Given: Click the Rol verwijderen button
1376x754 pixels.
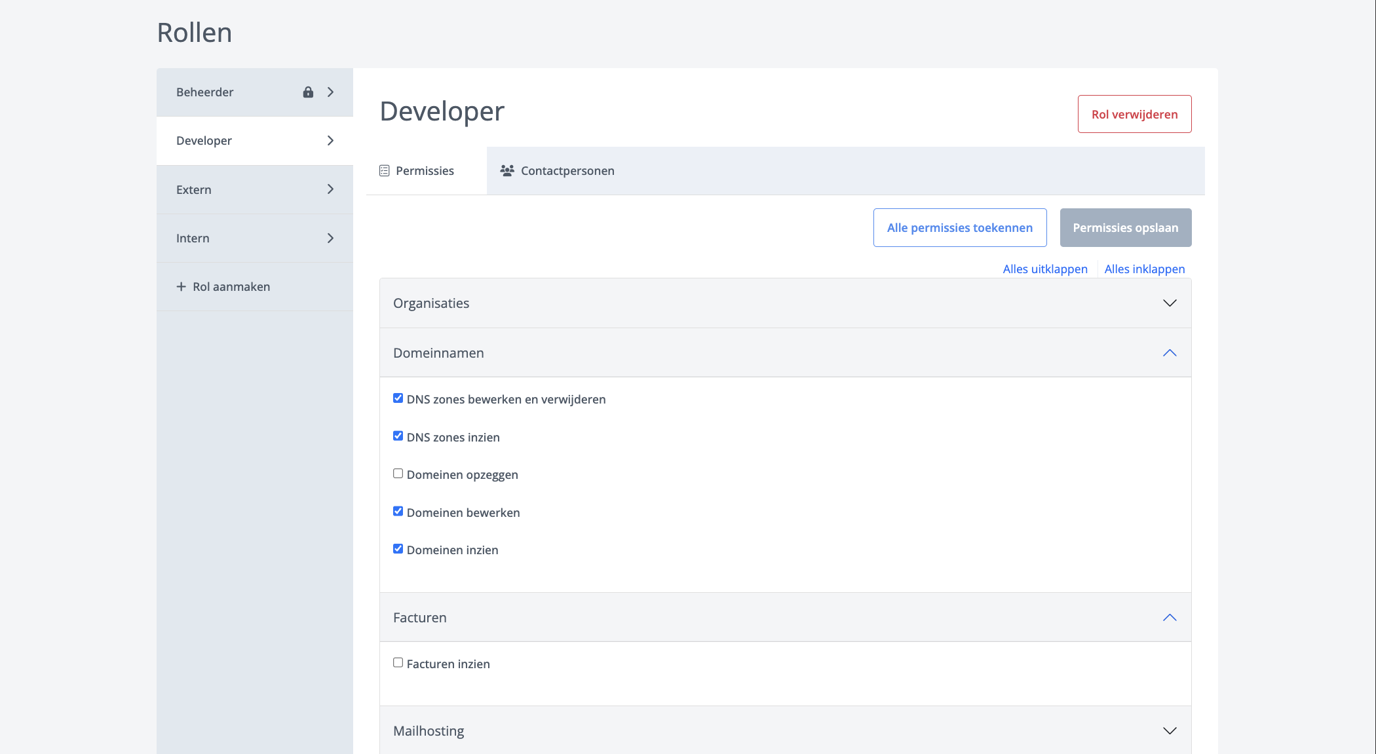Looking at the screenshot, I should click(x=1134, y=113).
